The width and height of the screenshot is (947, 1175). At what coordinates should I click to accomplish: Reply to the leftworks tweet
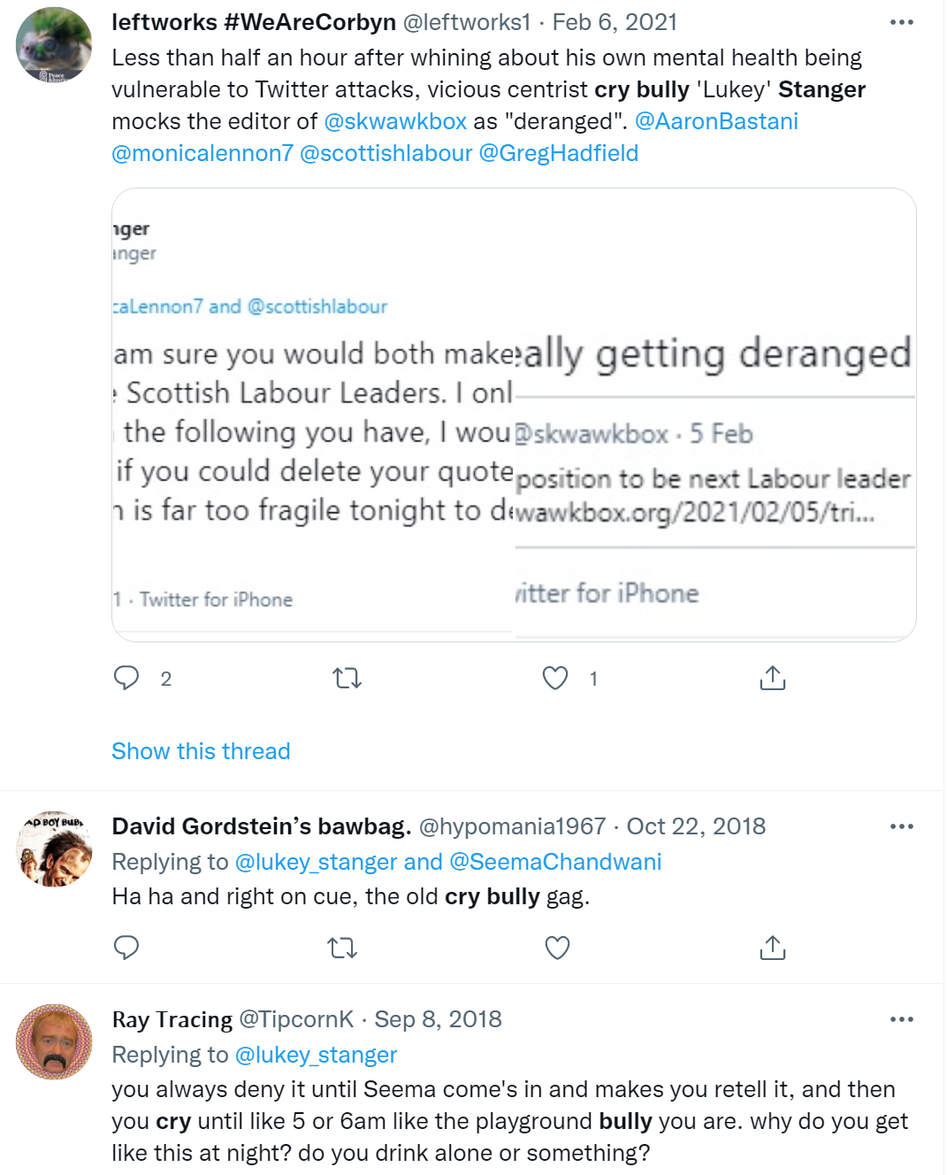click(x=127, y=679)
